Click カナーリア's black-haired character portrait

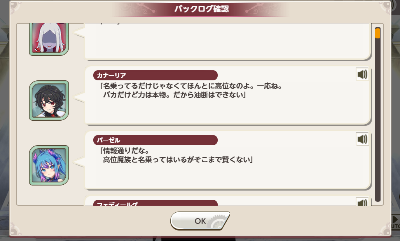[49, 101]
